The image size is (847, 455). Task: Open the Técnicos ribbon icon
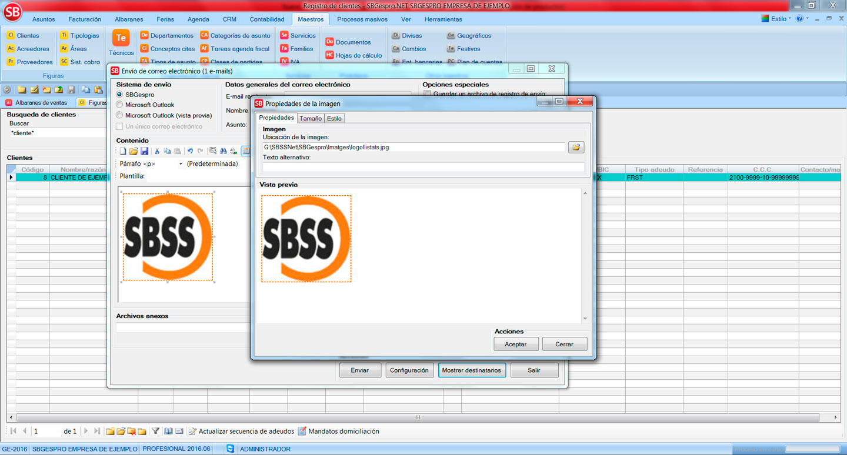(121, 43)
